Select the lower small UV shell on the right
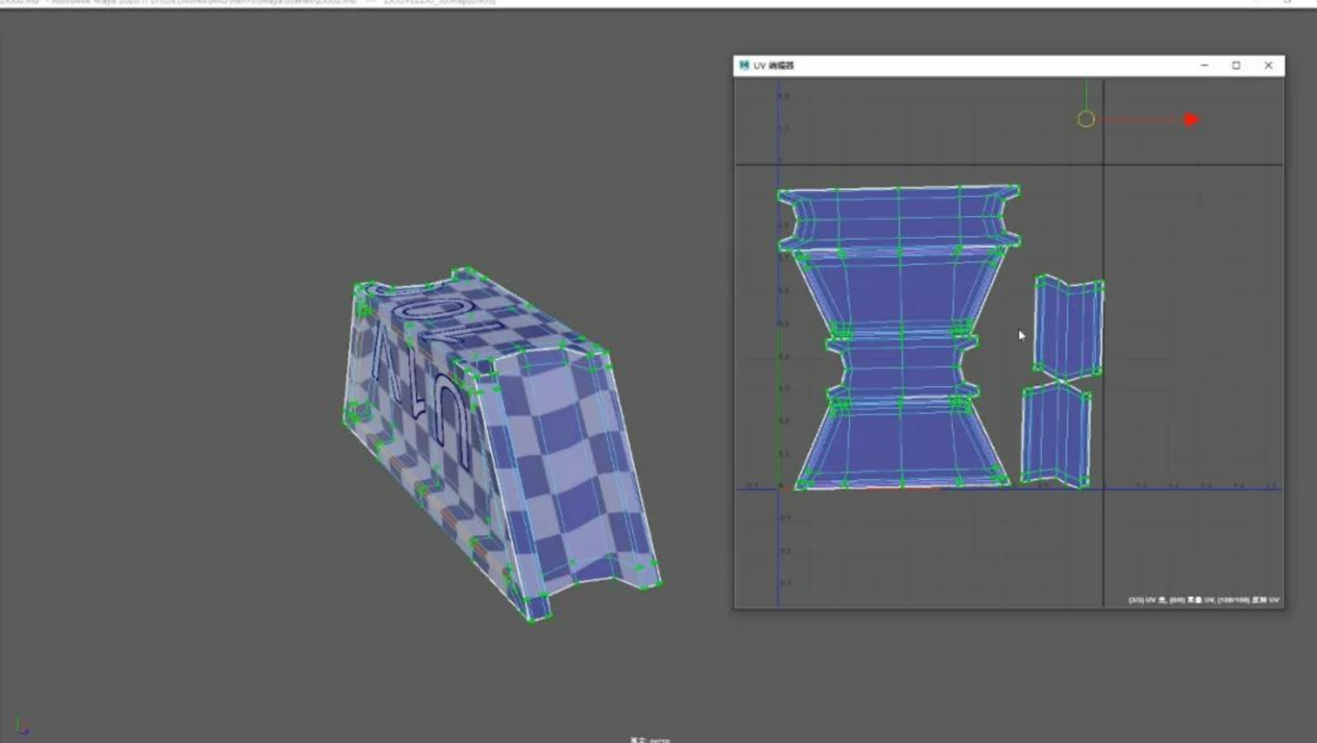The image size is (1317, 743). (x=1056, y=434)
